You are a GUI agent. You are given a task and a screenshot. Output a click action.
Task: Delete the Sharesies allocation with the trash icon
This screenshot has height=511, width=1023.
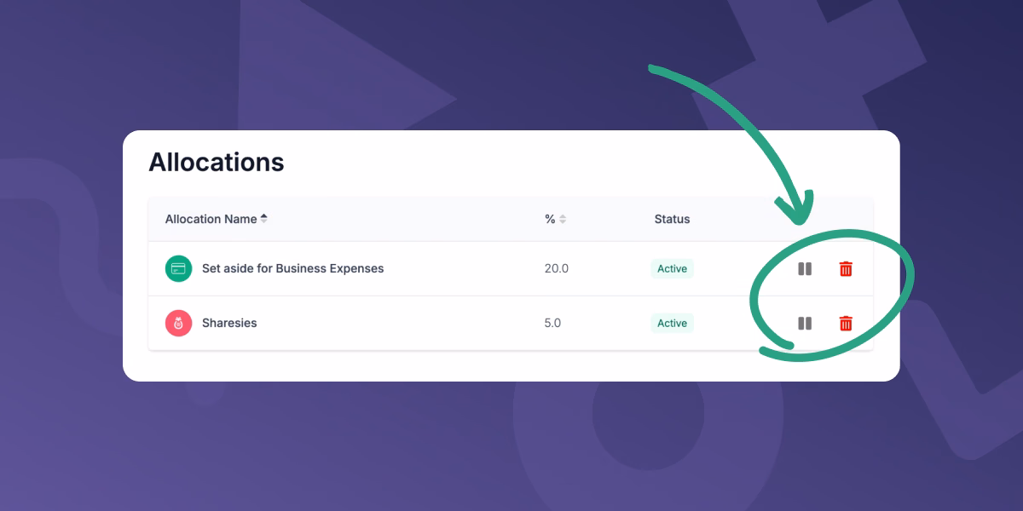[846, 324]
